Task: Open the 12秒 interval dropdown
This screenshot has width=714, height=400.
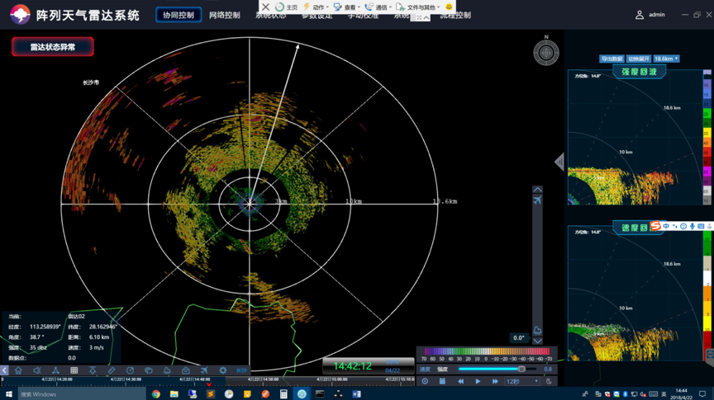Action: pyautogui.click(x=521, y=381)
